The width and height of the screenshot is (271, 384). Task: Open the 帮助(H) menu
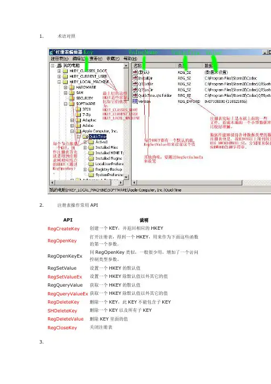131,59
